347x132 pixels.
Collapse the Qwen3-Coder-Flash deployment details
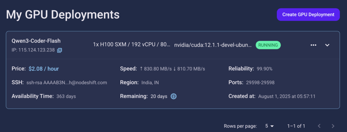coord(327,45)
